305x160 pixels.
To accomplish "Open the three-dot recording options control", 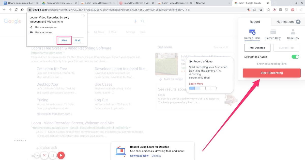I will tap(37, 155).
